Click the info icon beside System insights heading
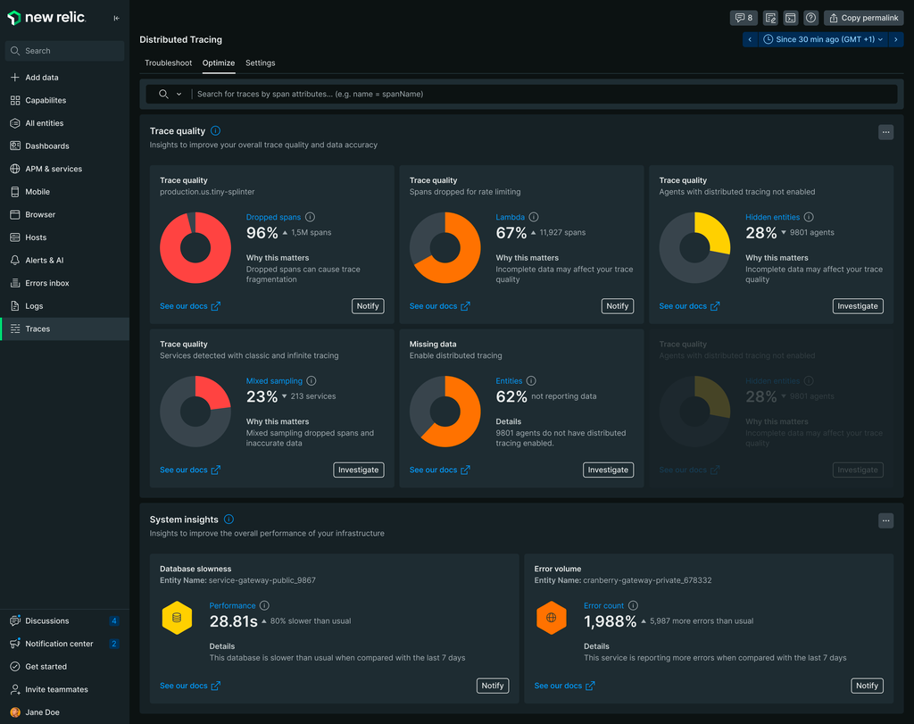 [x=229, y=520]
